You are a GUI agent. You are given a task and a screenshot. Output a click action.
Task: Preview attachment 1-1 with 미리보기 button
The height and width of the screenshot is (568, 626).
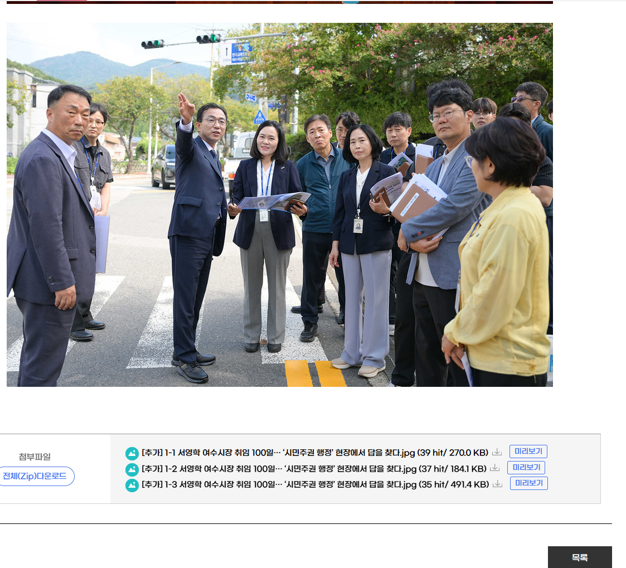[x=528, y=452]
